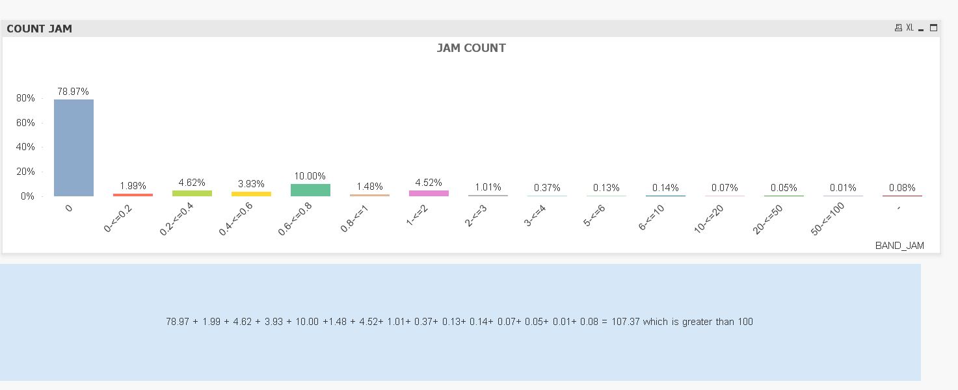Screen dimensions: 958x390
Task: Click the pink 1-<=2 bar
Action: pyautogui.click(x=429, y=193)
